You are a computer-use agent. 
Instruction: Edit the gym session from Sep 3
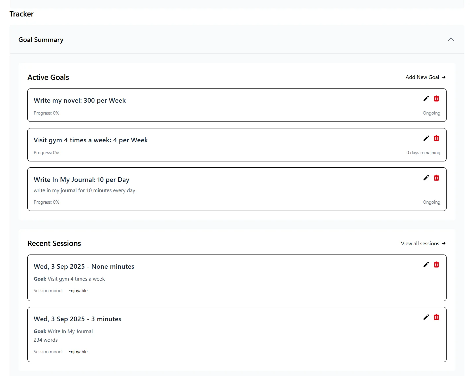pyautogui.click(x=426, y=264)
